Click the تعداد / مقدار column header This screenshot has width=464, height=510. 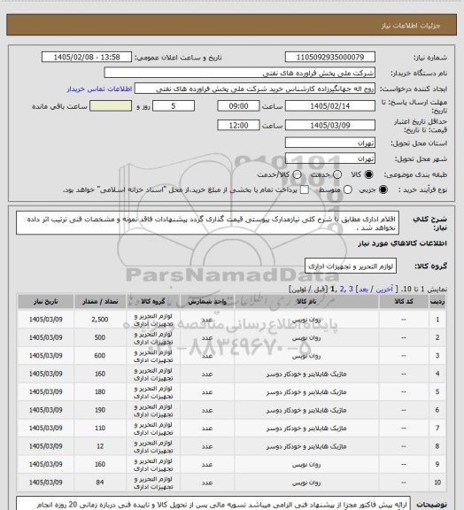[x=100, y=302]
